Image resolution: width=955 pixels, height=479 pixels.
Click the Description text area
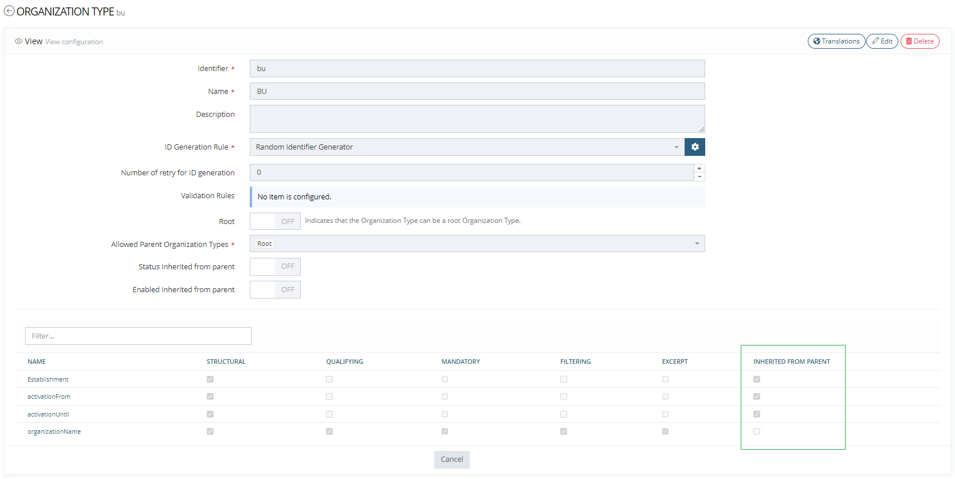tap(477, 119)
